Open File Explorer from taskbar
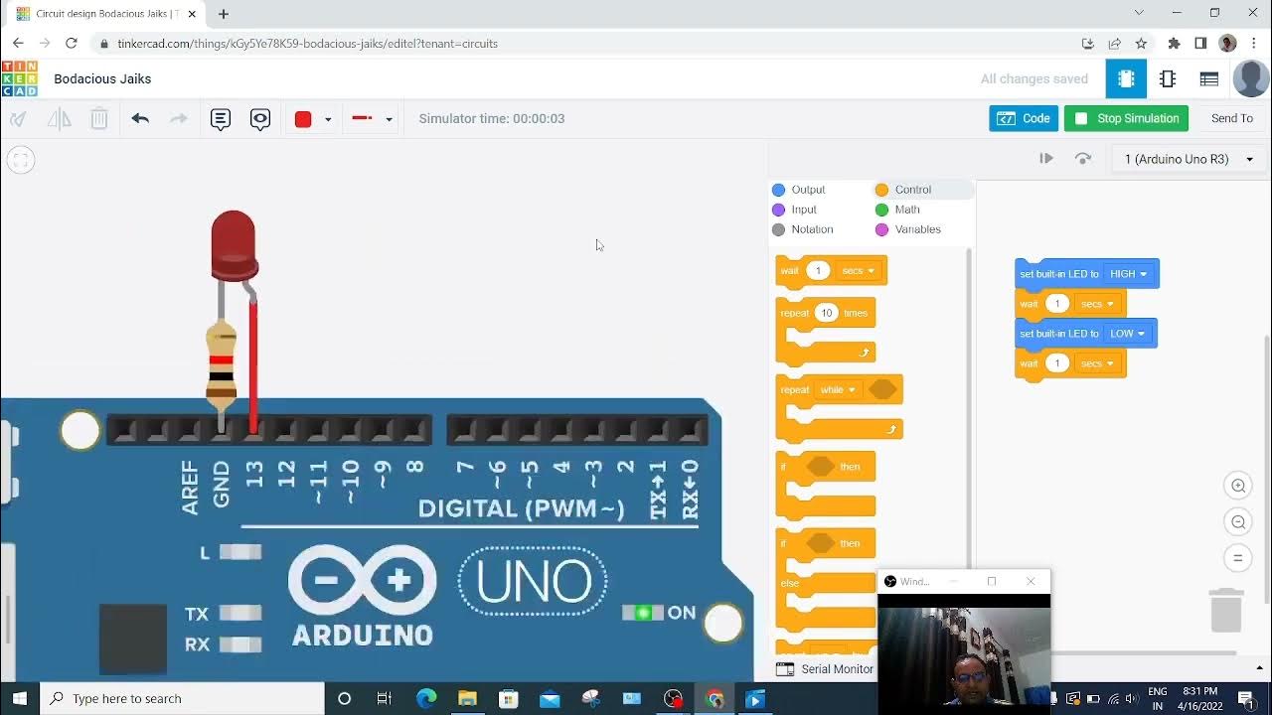This screenshot has height=715, width=1272. click(467, 699)
